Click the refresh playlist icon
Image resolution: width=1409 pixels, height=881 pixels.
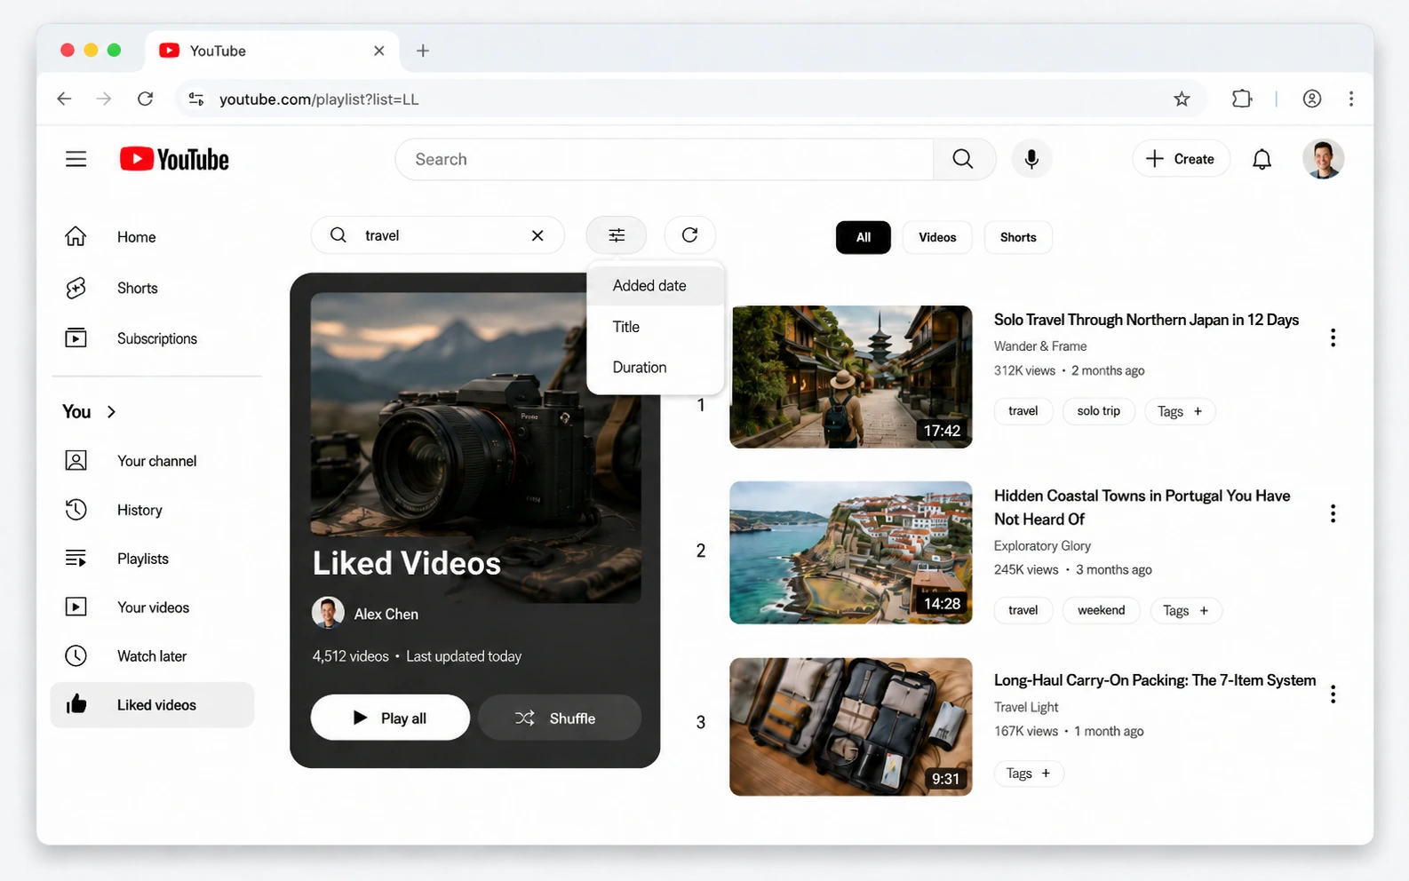pos(689,235)
